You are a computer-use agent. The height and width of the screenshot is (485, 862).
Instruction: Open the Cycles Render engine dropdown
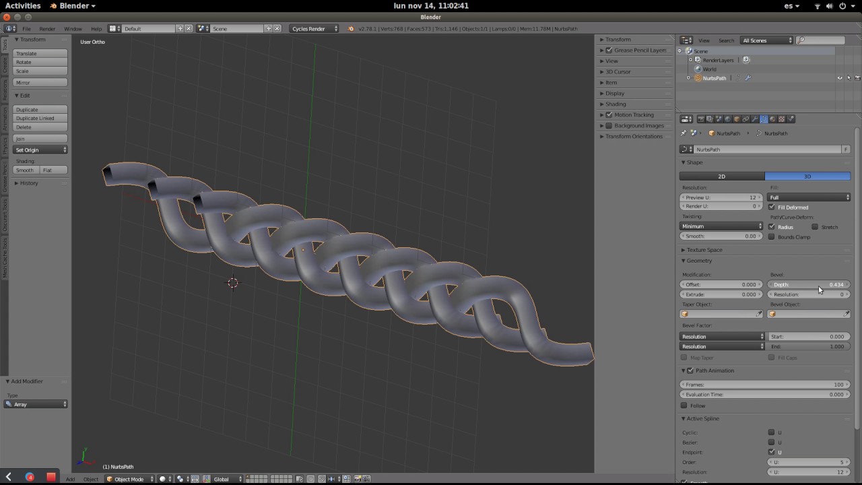(314, 29)
